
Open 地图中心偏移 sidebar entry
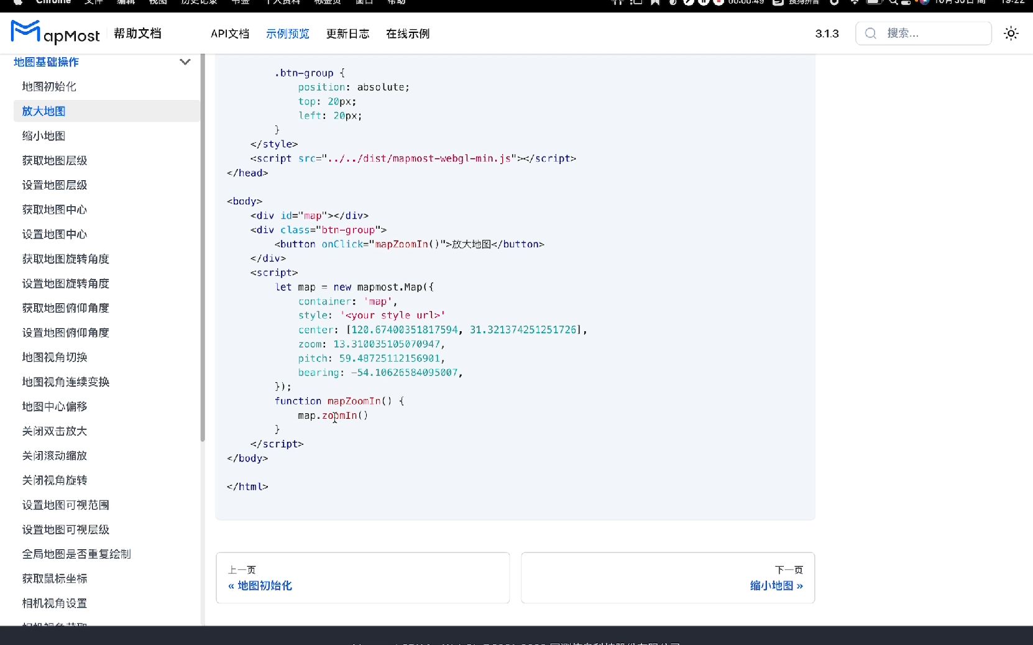(x=55, y=406)
